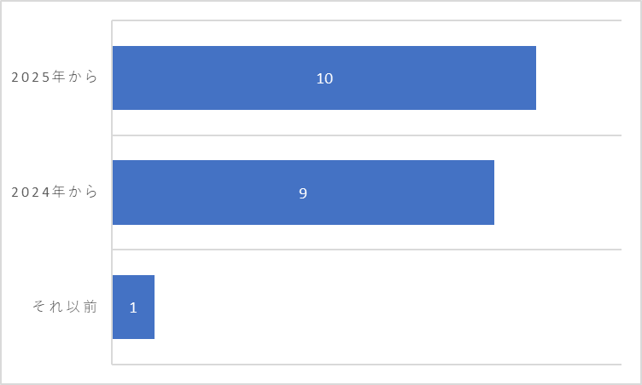642x385 pixels.
Task: Click the 2024年から axis category label
Action: pos(55,192)
